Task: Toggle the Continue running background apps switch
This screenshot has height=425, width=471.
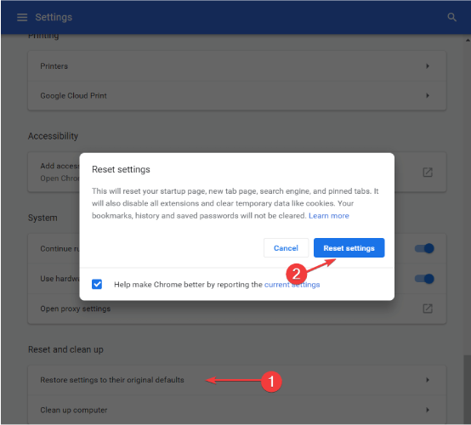Action: [424, 248]
